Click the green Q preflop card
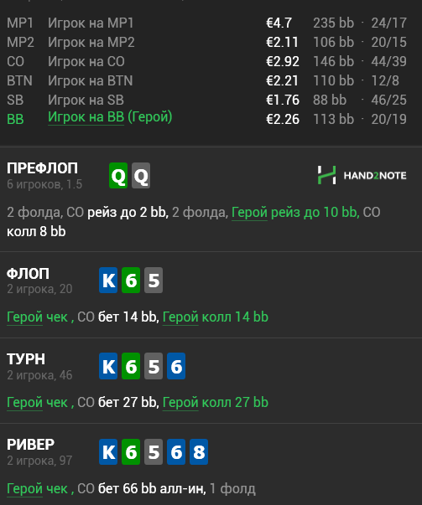This screenshot has height=505, width=422. click(118, 176)
